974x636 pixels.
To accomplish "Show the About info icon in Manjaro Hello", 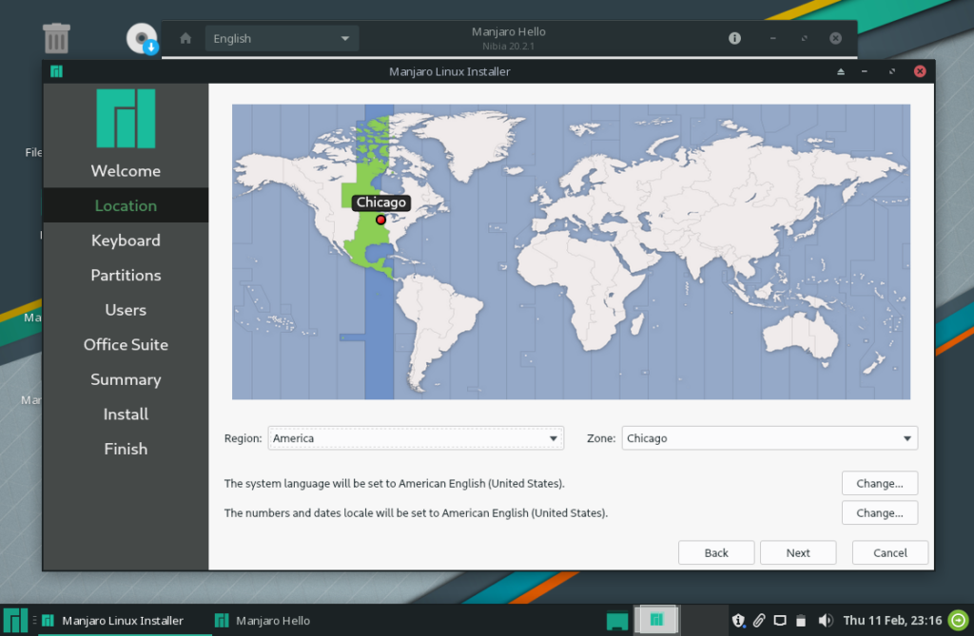I will 734,39.
